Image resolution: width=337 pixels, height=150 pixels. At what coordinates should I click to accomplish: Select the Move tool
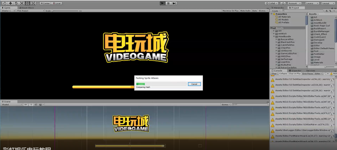tap(10, 3)
